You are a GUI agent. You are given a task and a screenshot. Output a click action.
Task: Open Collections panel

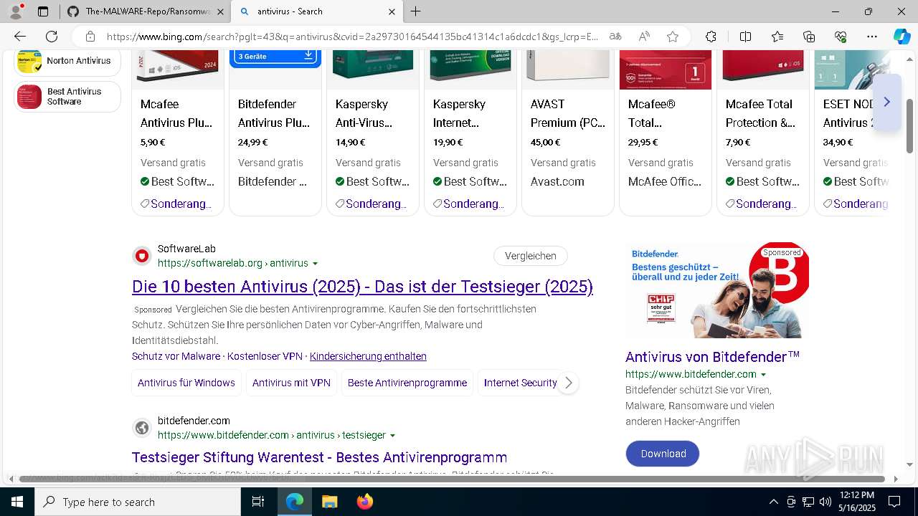(809, 37)
